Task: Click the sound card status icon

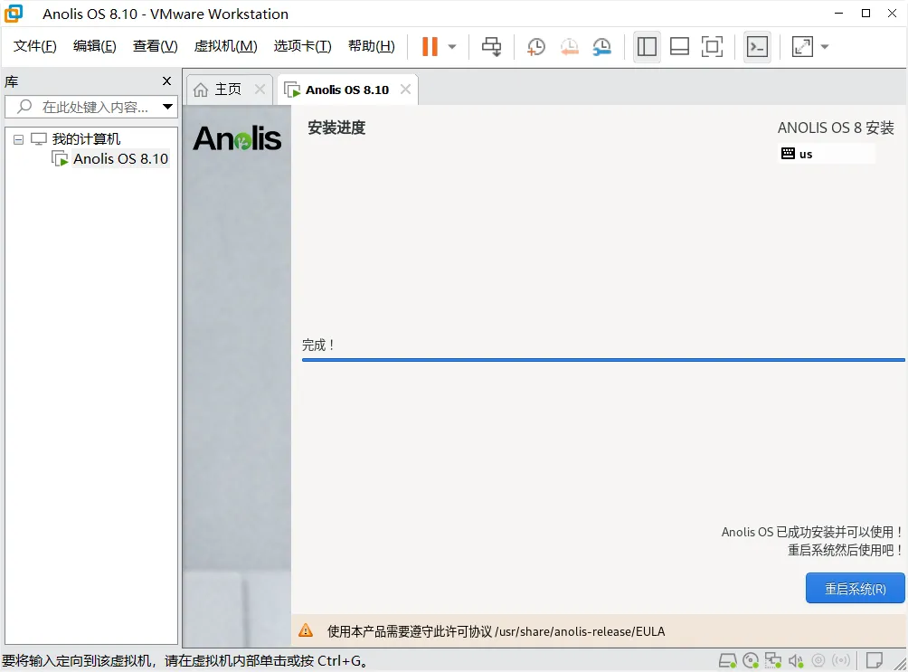Action: [x=796, y=660]
